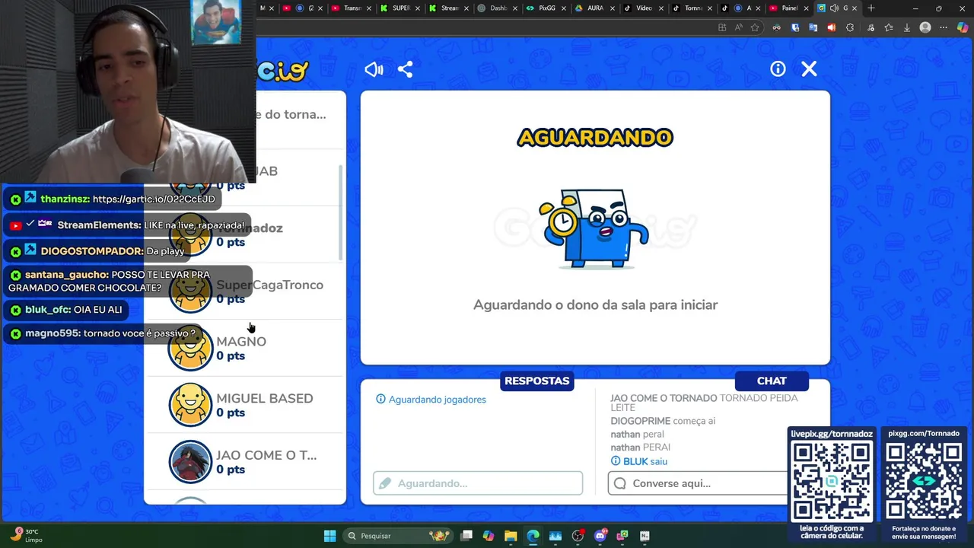Click the BLUK saiu chat notice

[x=639, y=461]
